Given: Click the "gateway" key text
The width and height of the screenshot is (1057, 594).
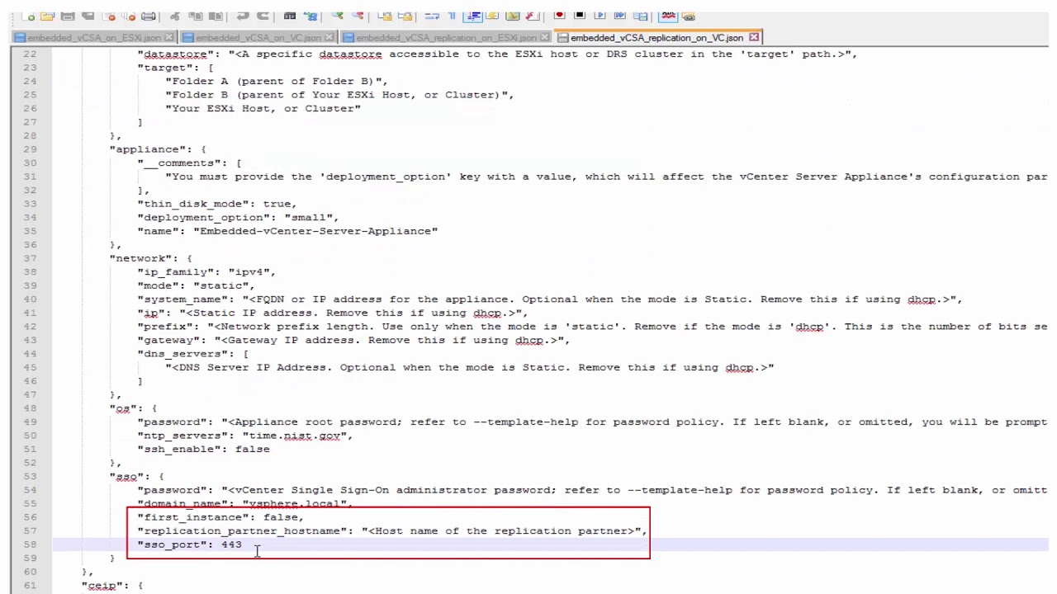Looking at the screenshot, I should pyautogui.click(x=168, y=340).
